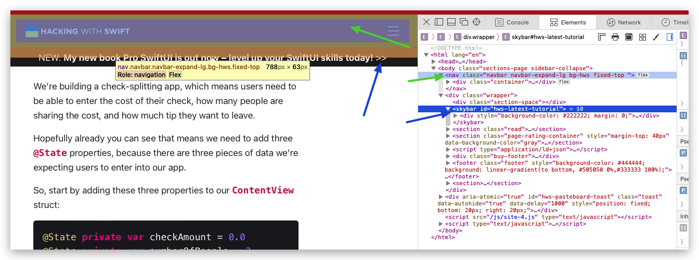Open the Timelines tab
699x260 pixels.
[x=669, y=22]
